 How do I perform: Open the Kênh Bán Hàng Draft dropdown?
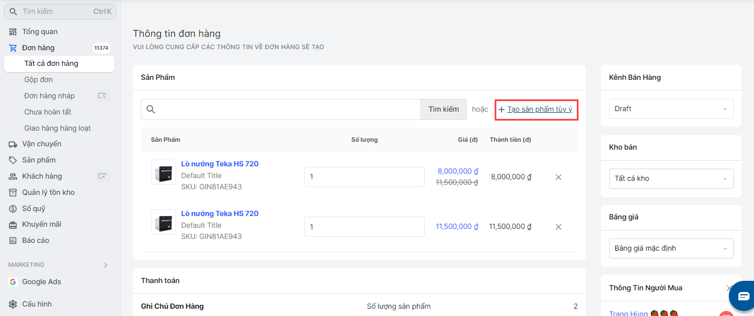pos(671,109)
